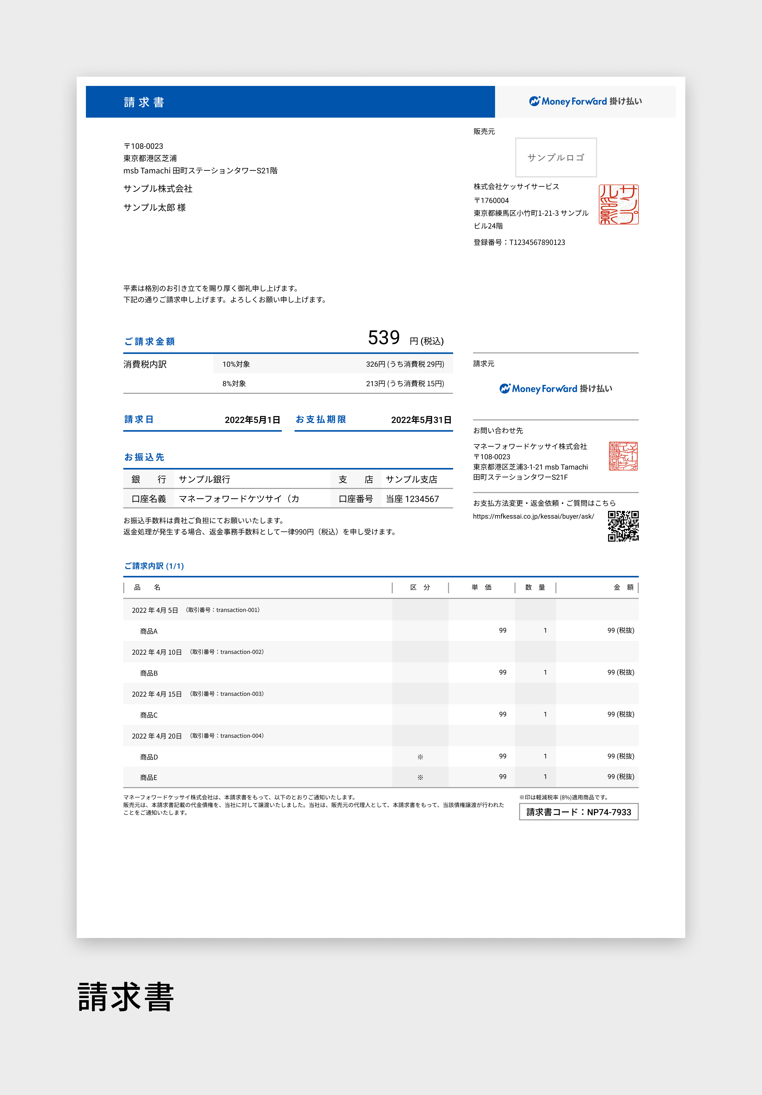Click the ※ mark in 商品E row
Image resolution: width=762 pixels, height=1095 pixels.
[420, 777]
